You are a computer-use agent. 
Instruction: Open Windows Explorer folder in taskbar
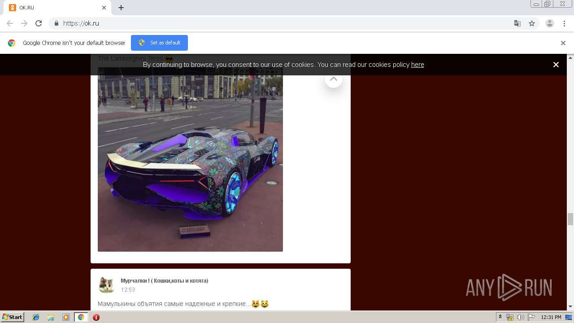click(51, 317)
